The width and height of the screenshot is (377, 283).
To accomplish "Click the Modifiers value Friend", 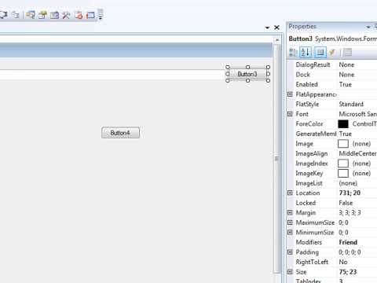I will tap(348, 242).
